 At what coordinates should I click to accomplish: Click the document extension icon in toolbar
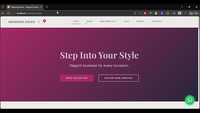[x=156, y=13]
